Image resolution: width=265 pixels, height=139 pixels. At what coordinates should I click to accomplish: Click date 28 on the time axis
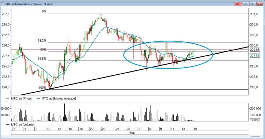pyautogui.click(x=129, y=129)
